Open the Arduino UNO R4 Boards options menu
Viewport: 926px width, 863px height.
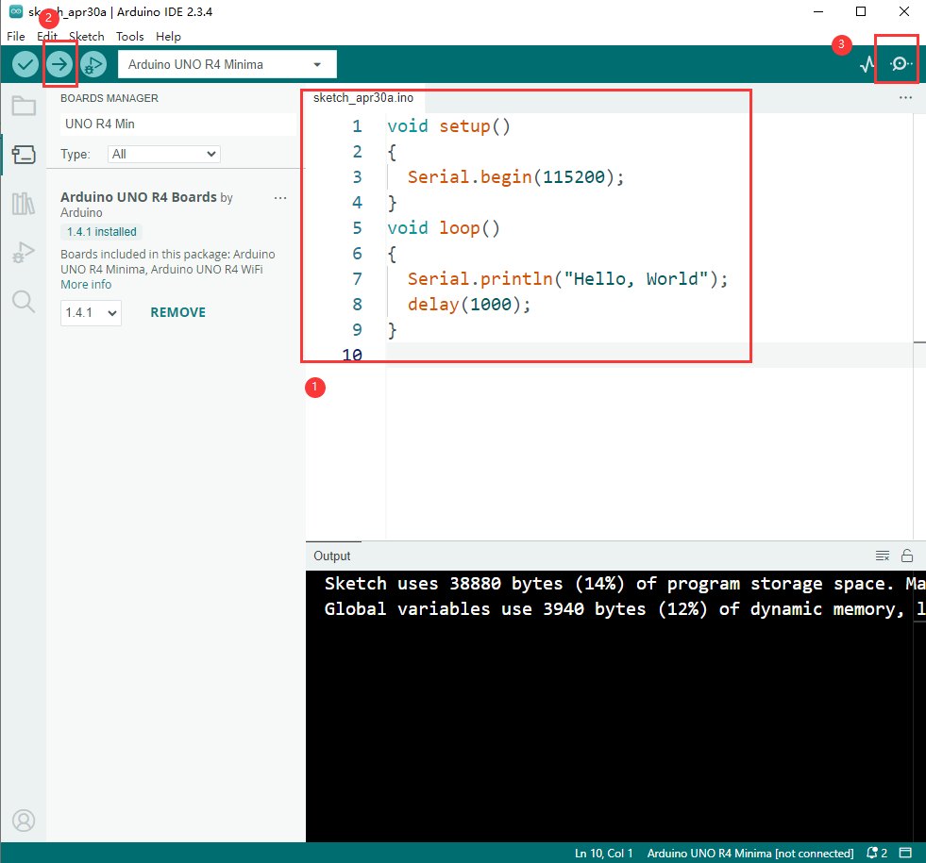pos(280,198)
